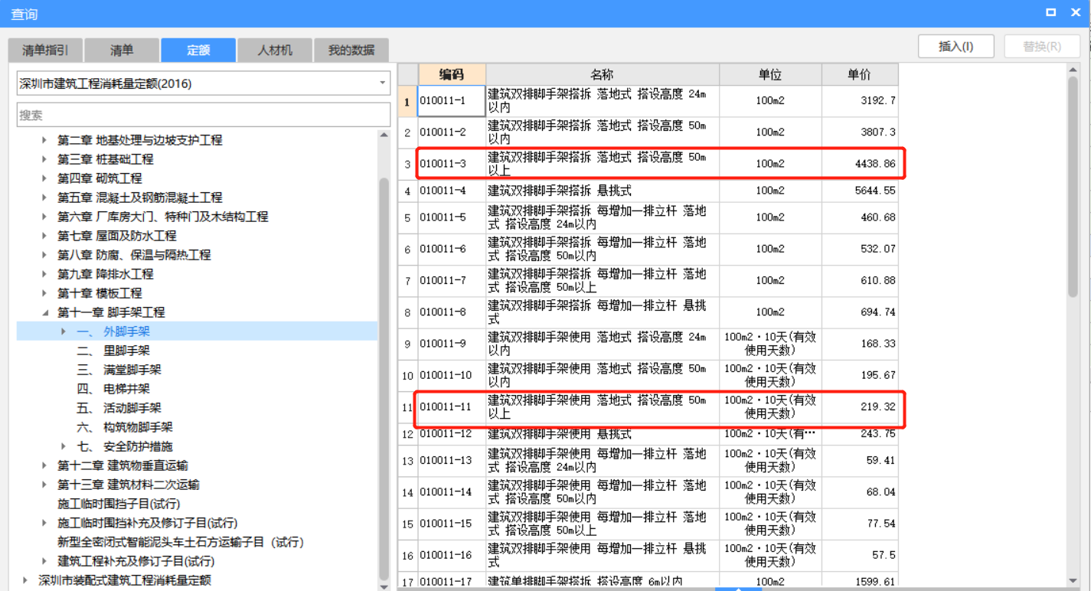Click the 插入(I) button
The width and height of the screenshot is (1091, 591).
coord(956,46)
